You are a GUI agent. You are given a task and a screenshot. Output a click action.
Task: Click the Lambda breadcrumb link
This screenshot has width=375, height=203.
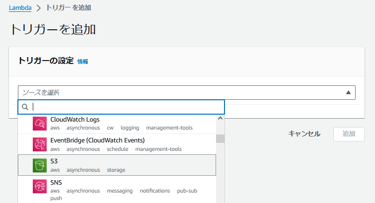point(20,8)
